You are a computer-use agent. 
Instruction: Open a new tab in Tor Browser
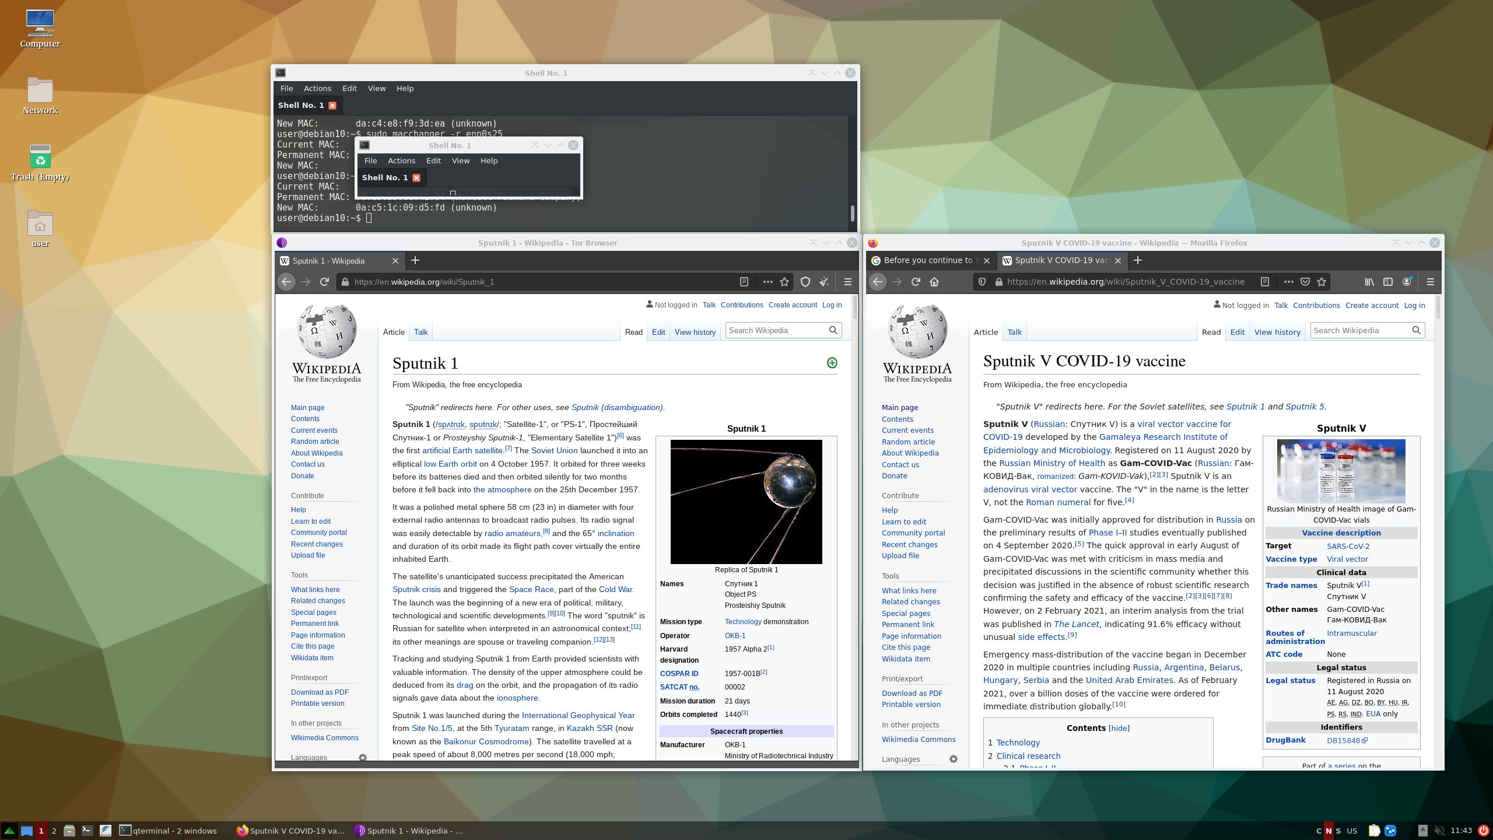click(x=415, y=260)
